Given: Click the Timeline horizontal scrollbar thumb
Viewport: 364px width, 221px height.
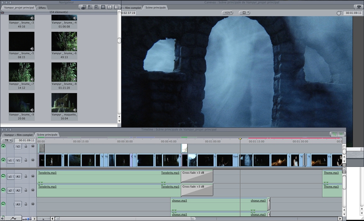Looking at the screenshot, I should [126, 218].
